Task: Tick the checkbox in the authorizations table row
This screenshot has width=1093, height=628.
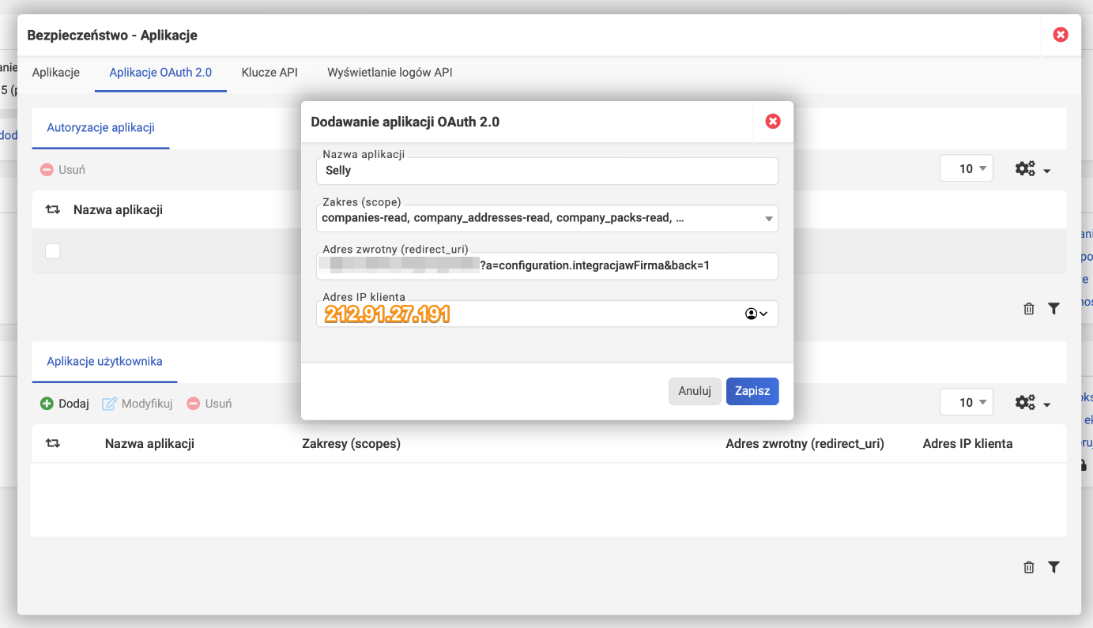Action: pos(53,251)
